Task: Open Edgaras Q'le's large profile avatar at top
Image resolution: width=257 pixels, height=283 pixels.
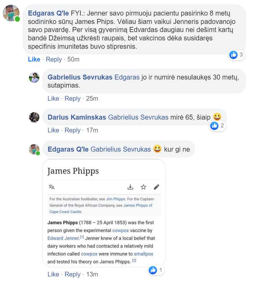Action: [11, 13]
